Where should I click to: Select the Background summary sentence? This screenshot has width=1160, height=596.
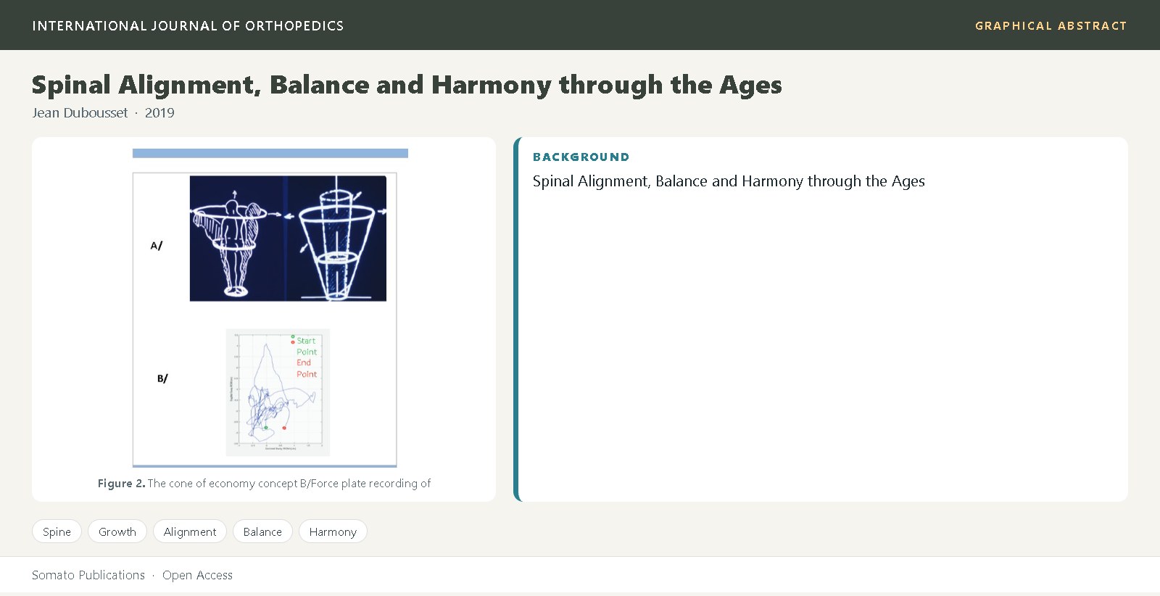pos(729,181)
